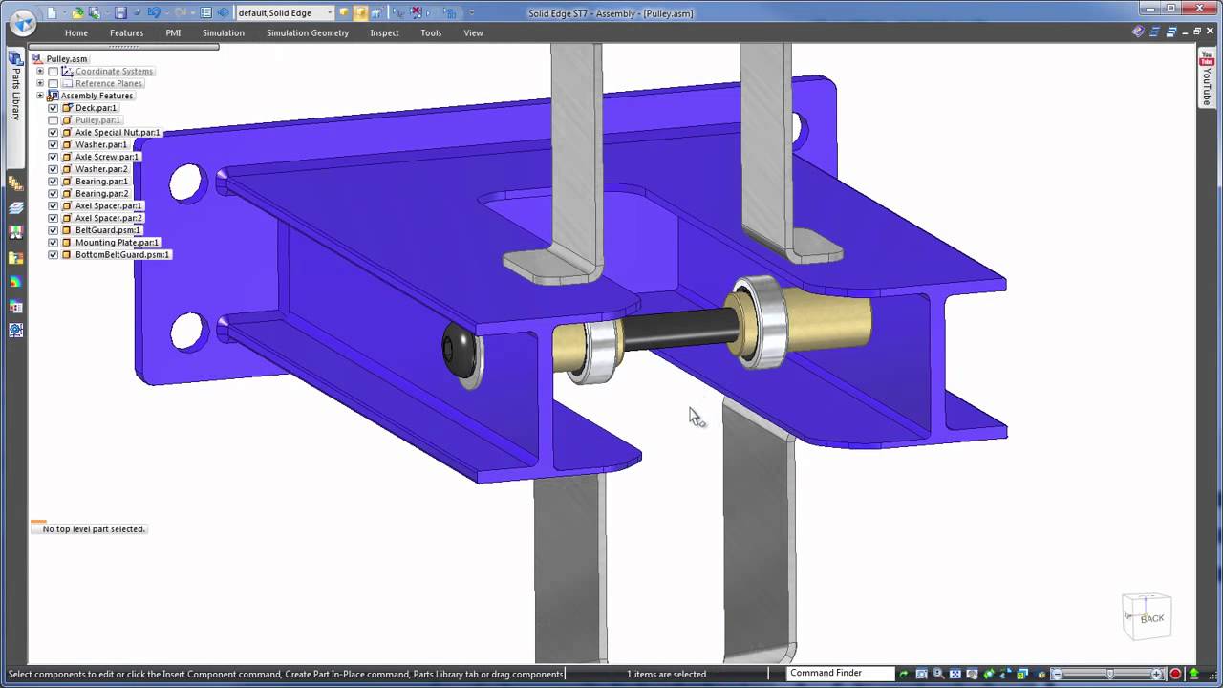1223x688 pixels.
Task: Switch to the Simulation tab
Action: 224,33
